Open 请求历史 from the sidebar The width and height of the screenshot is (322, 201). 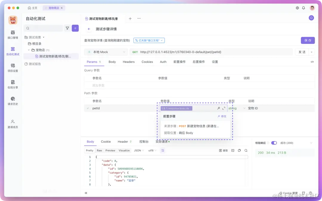12,101
